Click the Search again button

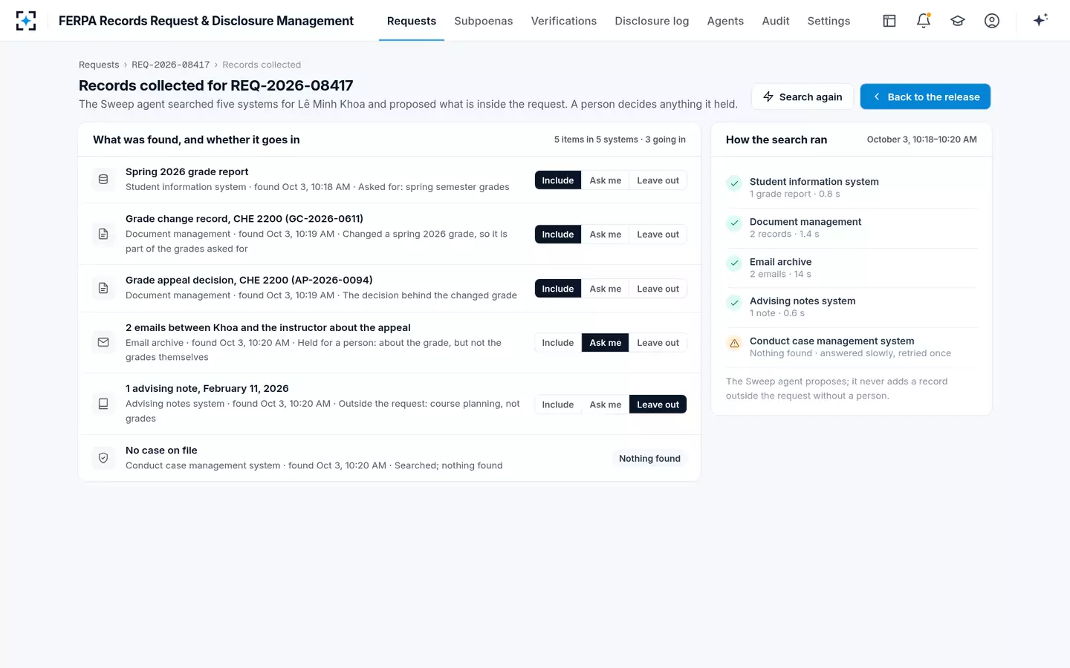click(x=802, y=96)
